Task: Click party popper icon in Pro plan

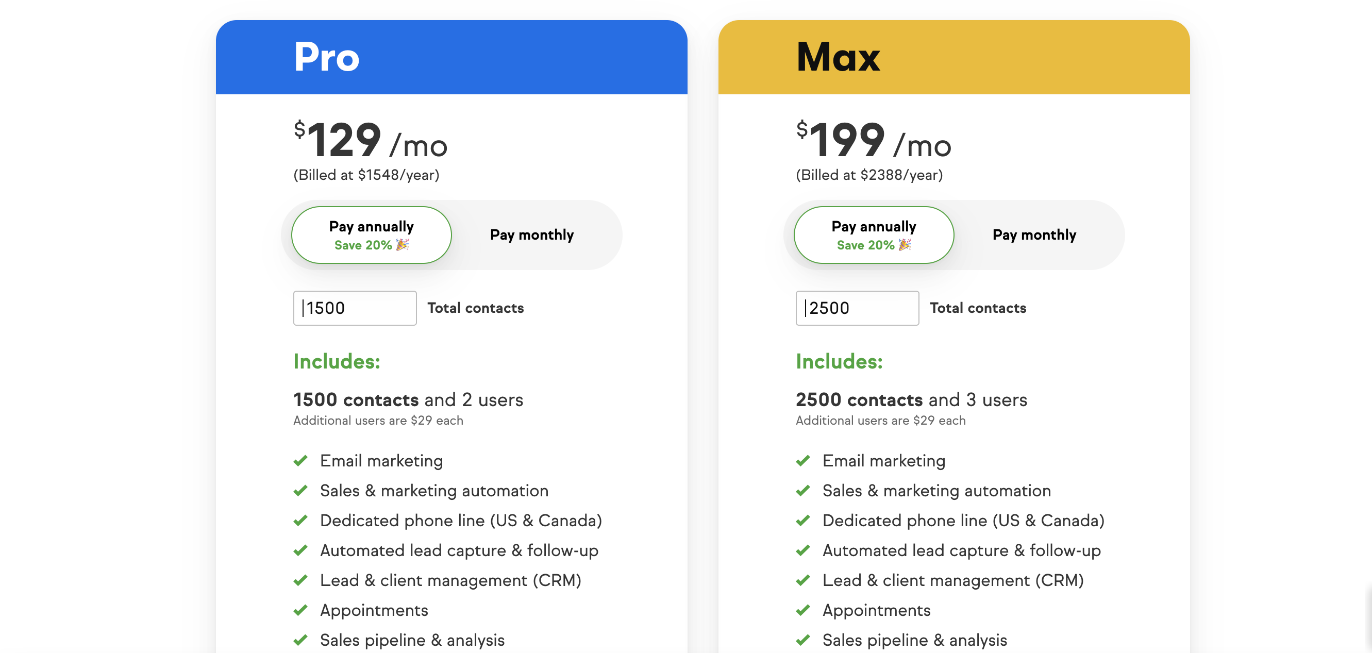Action: point(403,244)
